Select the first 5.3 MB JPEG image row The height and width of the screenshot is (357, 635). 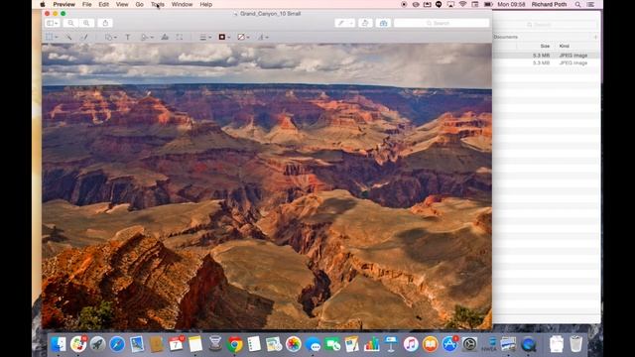tap(547, 56)
